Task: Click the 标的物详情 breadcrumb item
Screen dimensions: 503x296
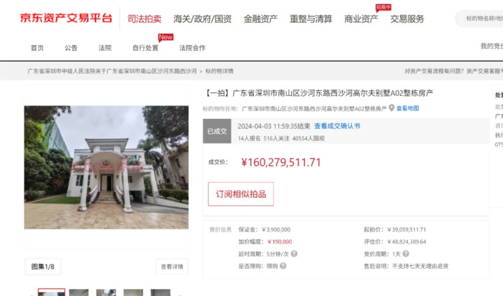Action: click(x=220, y=71)
